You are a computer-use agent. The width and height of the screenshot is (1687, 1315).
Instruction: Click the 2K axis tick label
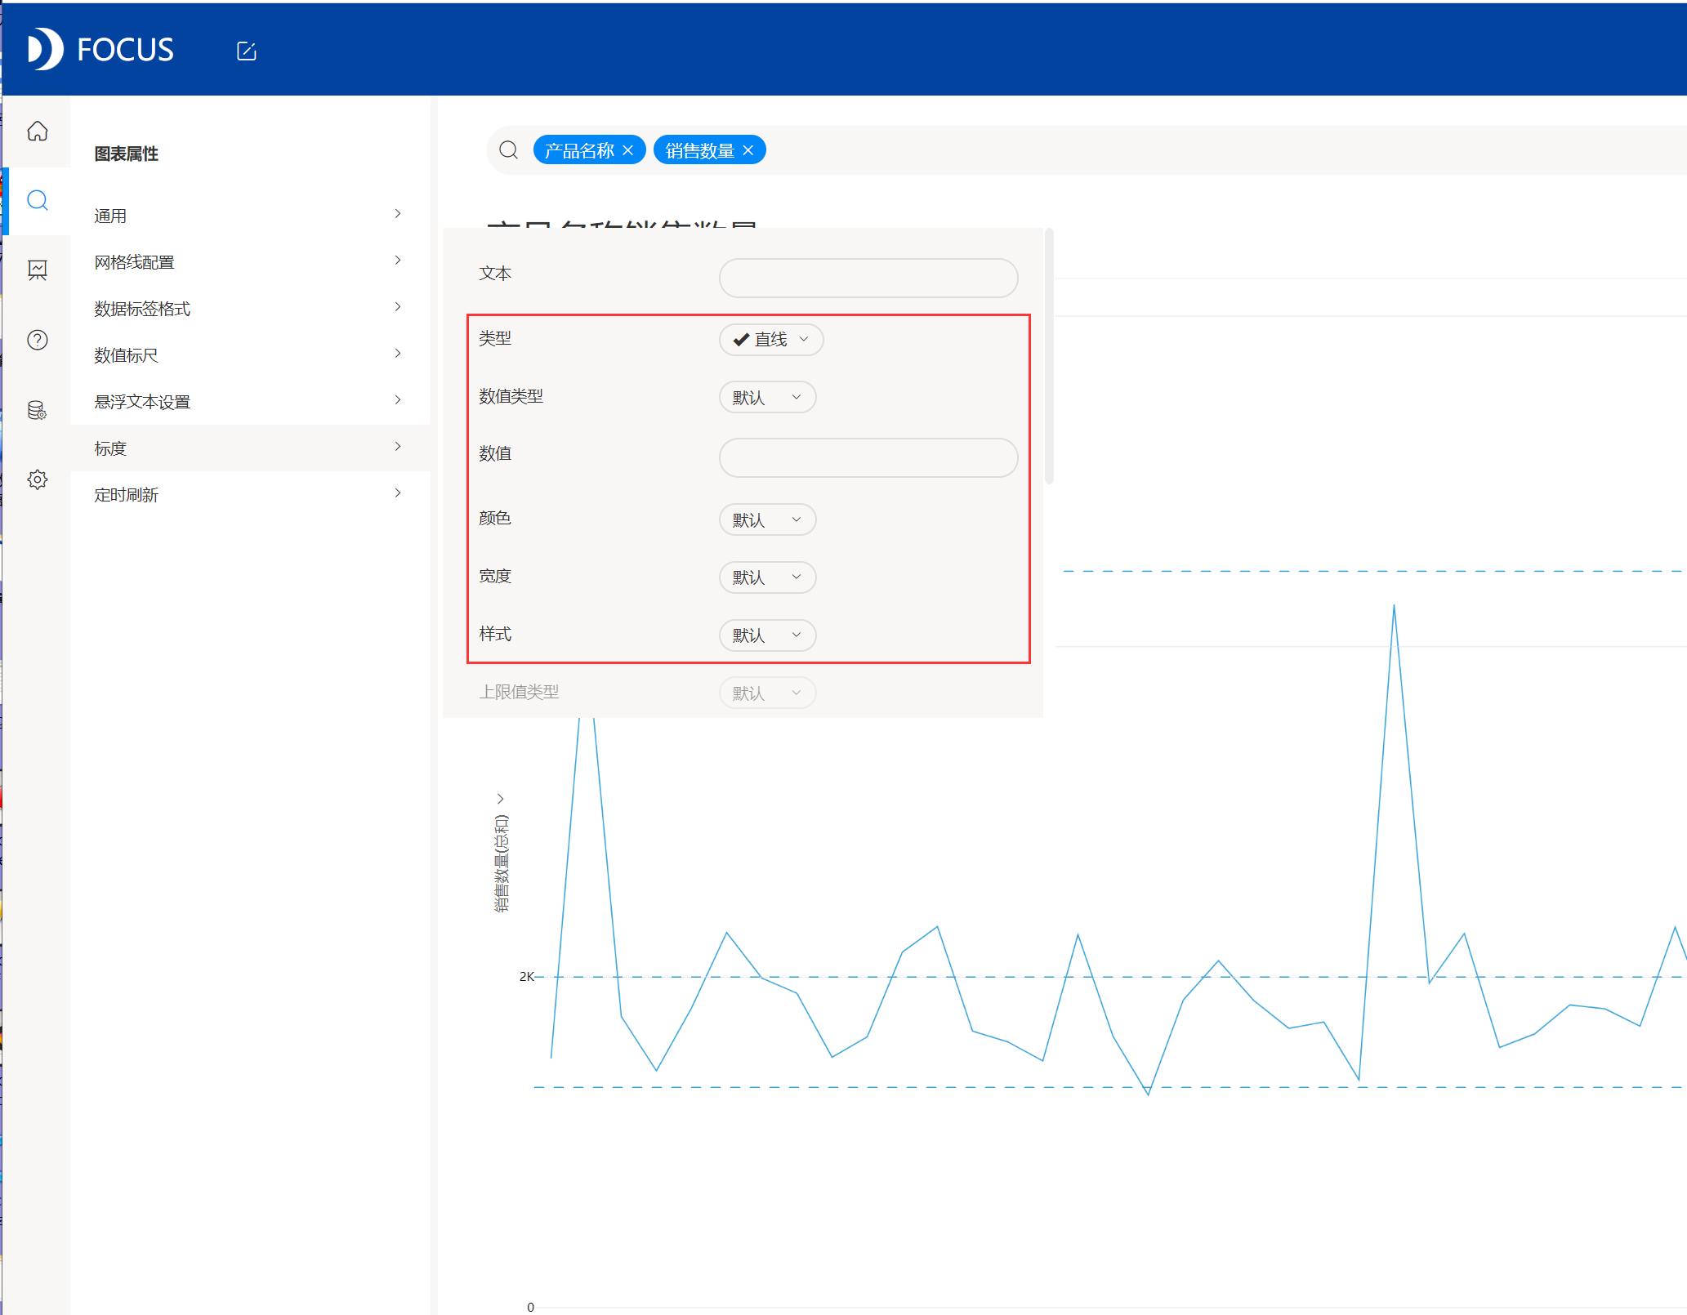point(526,976)
